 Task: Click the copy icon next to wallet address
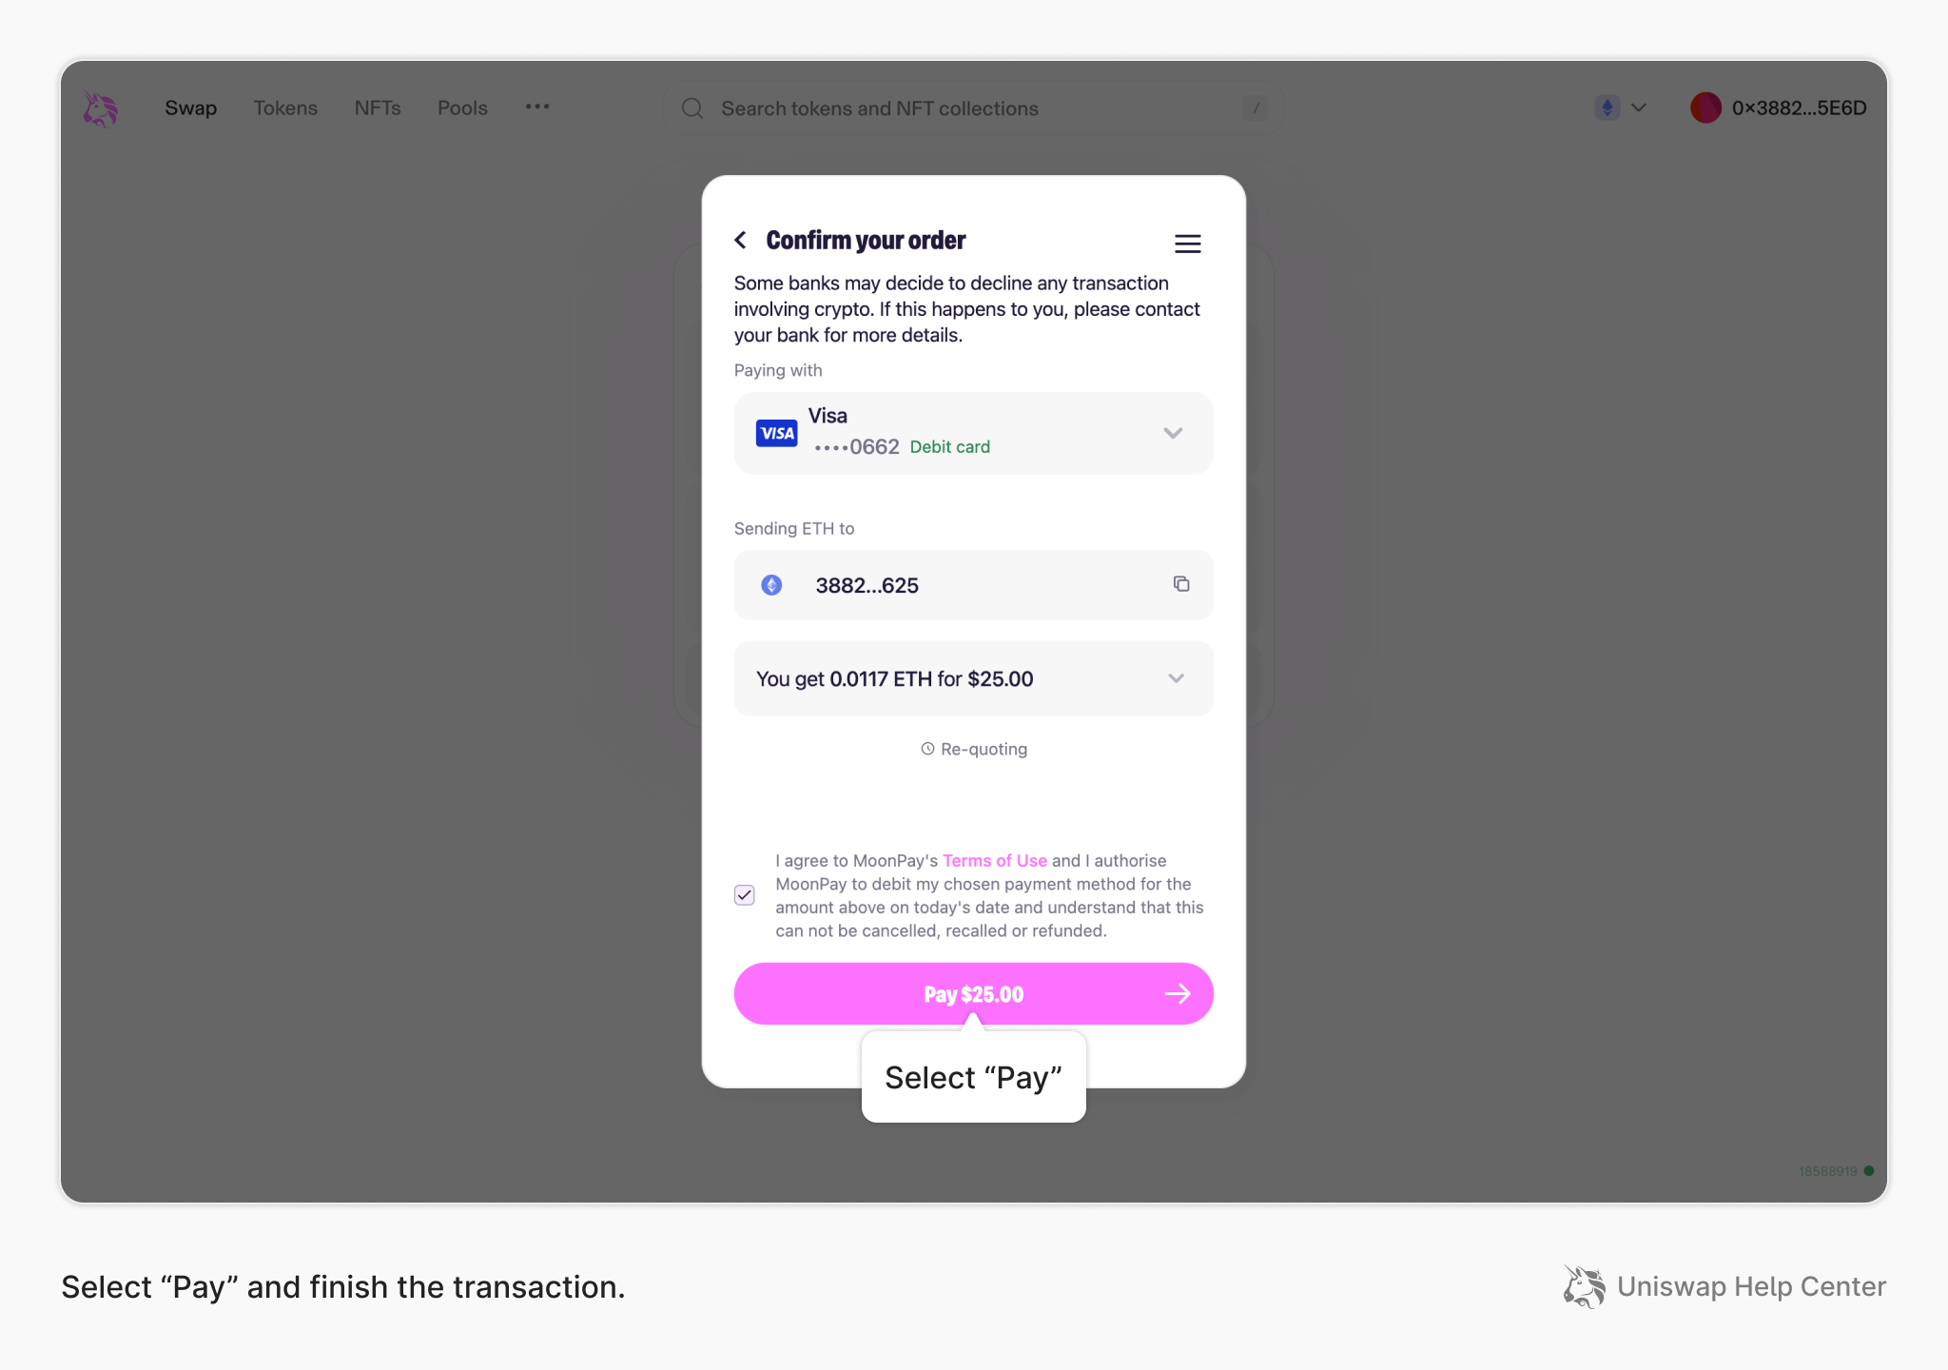click(1180, 584)
